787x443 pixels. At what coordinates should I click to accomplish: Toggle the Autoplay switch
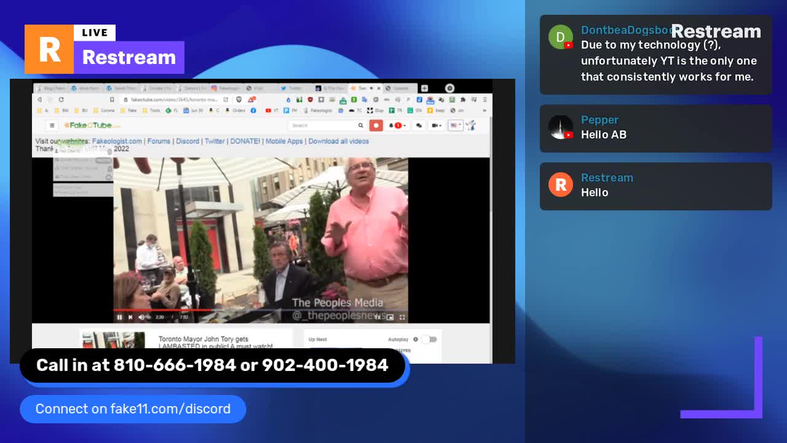(429, 339)
